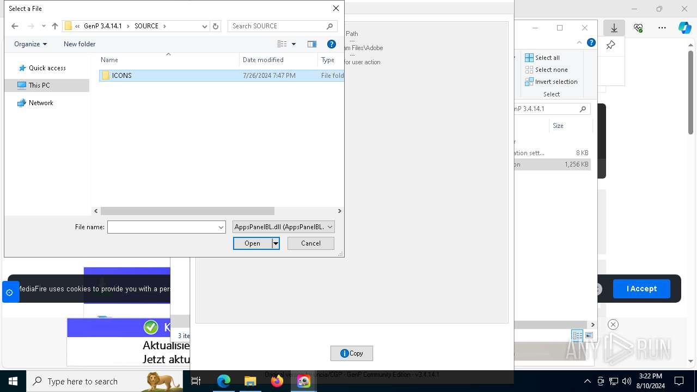Expand the Open button split arrow
The width and height of the screenshot is (697, 392).
pyautogui.click(x=276, y=243)
